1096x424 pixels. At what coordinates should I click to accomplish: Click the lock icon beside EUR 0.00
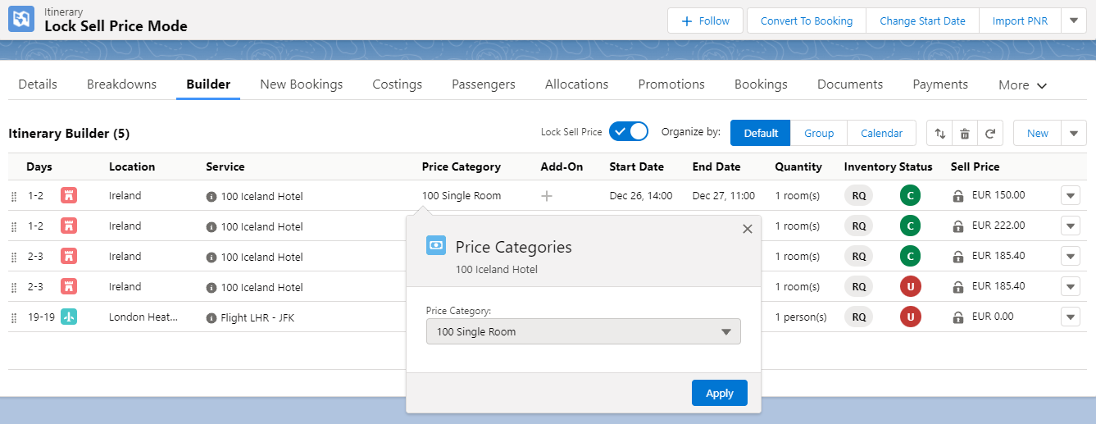957,317
